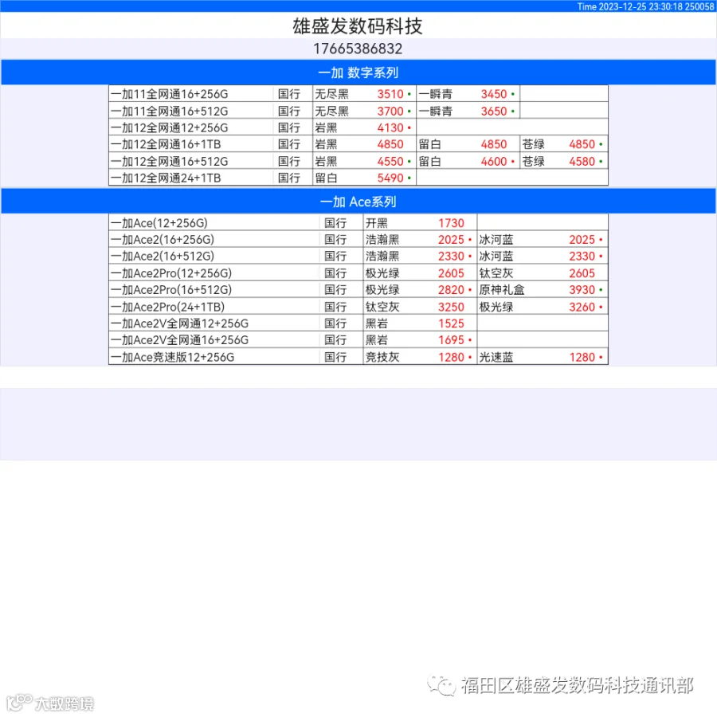Select the row name 一加Ace2V全网通12+256G
Viewport: 717px width, 717px height.
pos(180,323)
